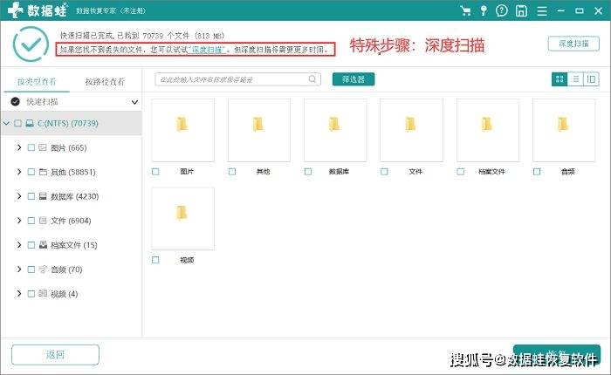The width and height of the screenshot is (611, 375).
Task: Expand the 其他 (58851) tree node
Action: click(x=19, y=172)
